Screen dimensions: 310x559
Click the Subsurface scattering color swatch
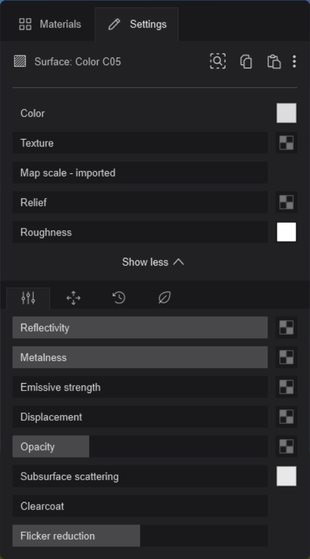point(286,476)
